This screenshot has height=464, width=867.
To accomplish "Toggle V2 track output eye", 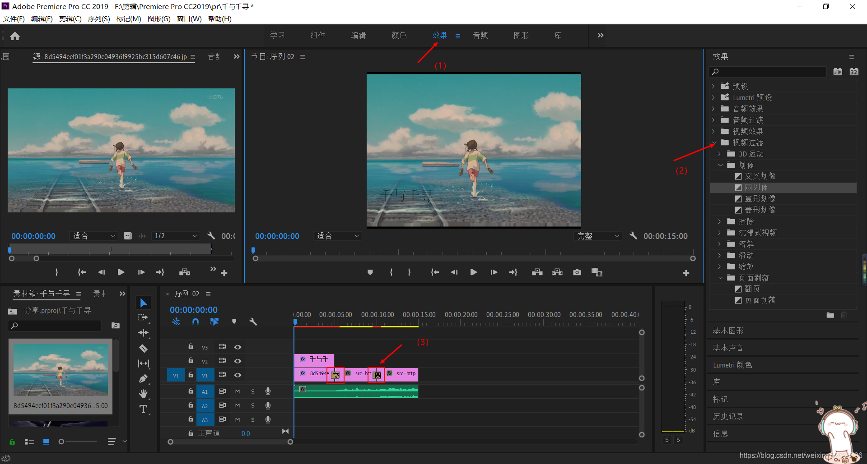I will tap(238, 361).
